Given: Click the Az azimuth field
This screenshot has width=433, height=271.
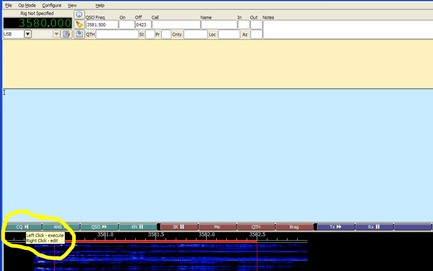Looking at the screenshot, I should 256,34.
